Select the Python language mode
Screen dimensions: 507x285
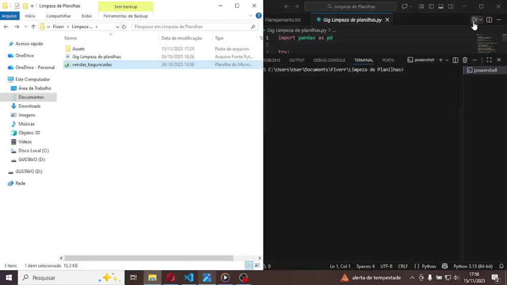click(429, 266)
